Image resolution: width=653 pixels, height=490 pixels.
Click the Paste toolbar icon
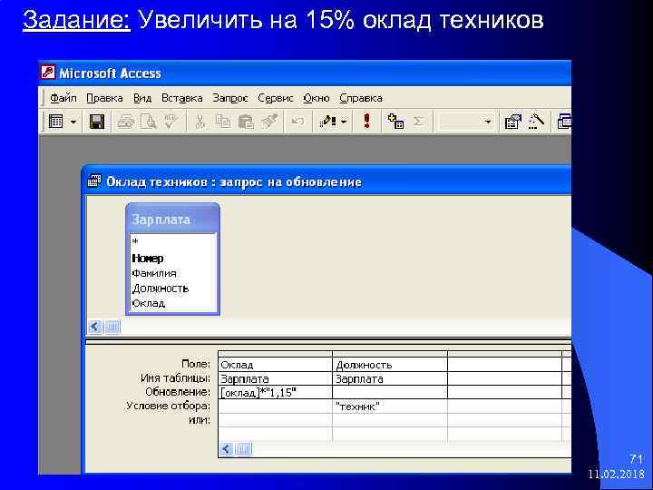[x=246, y=122]
